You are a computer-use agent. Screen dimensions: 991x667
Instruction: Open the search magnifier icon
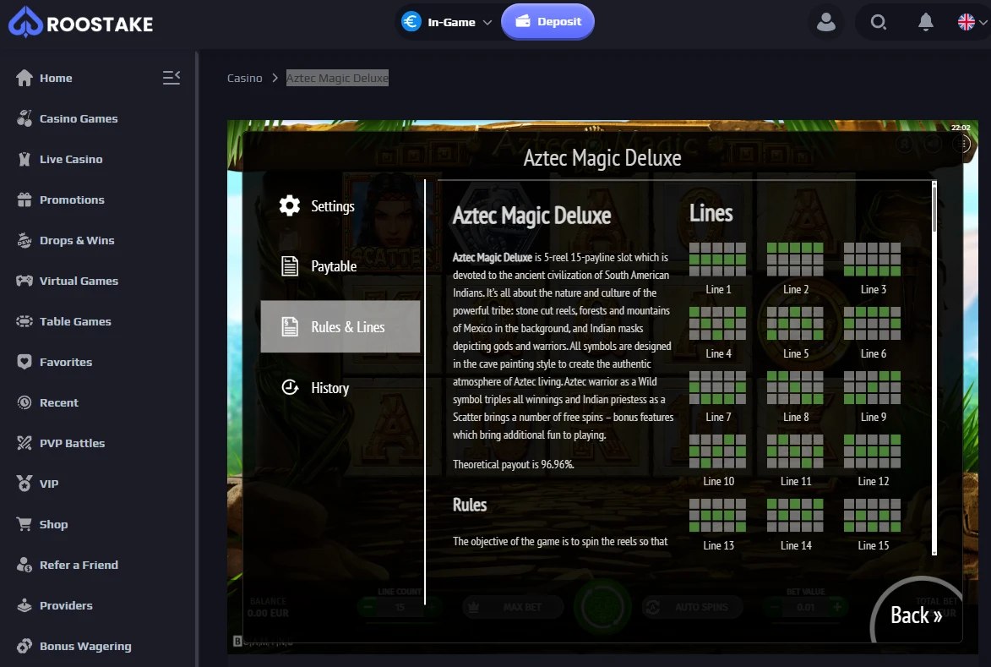point(878,22)
